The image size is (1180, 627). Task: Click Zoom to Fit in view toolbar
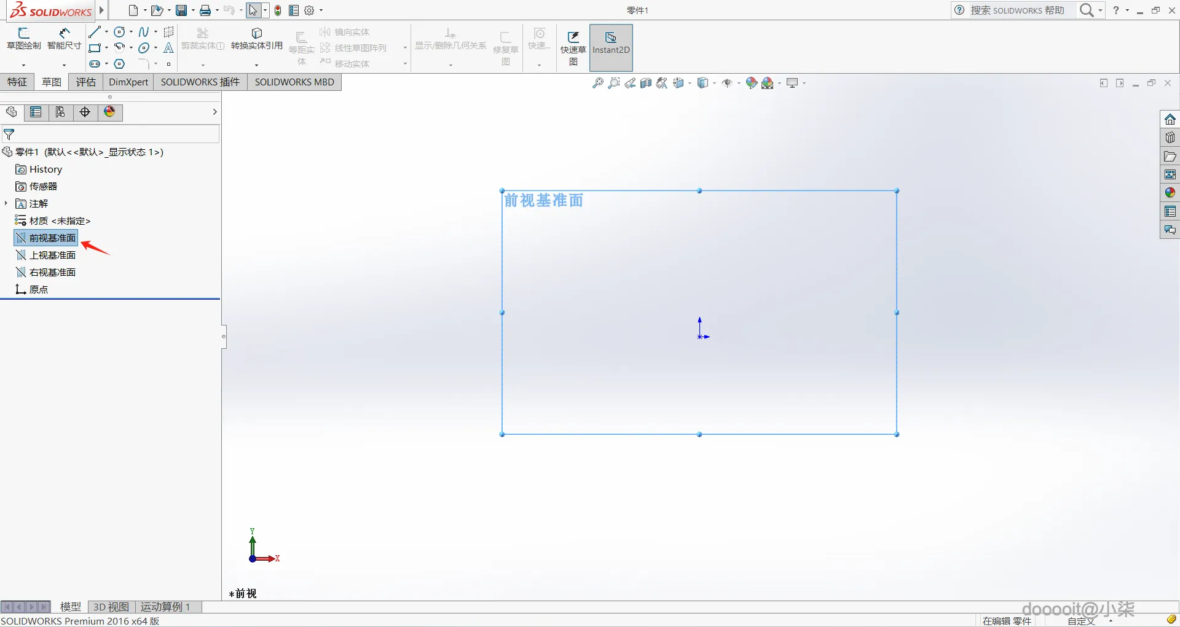[x=597, y=83]
